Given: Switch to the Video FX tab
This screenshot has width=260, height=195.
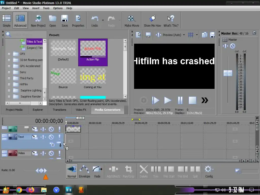Looking at the screenshot, I should (81, 110).
